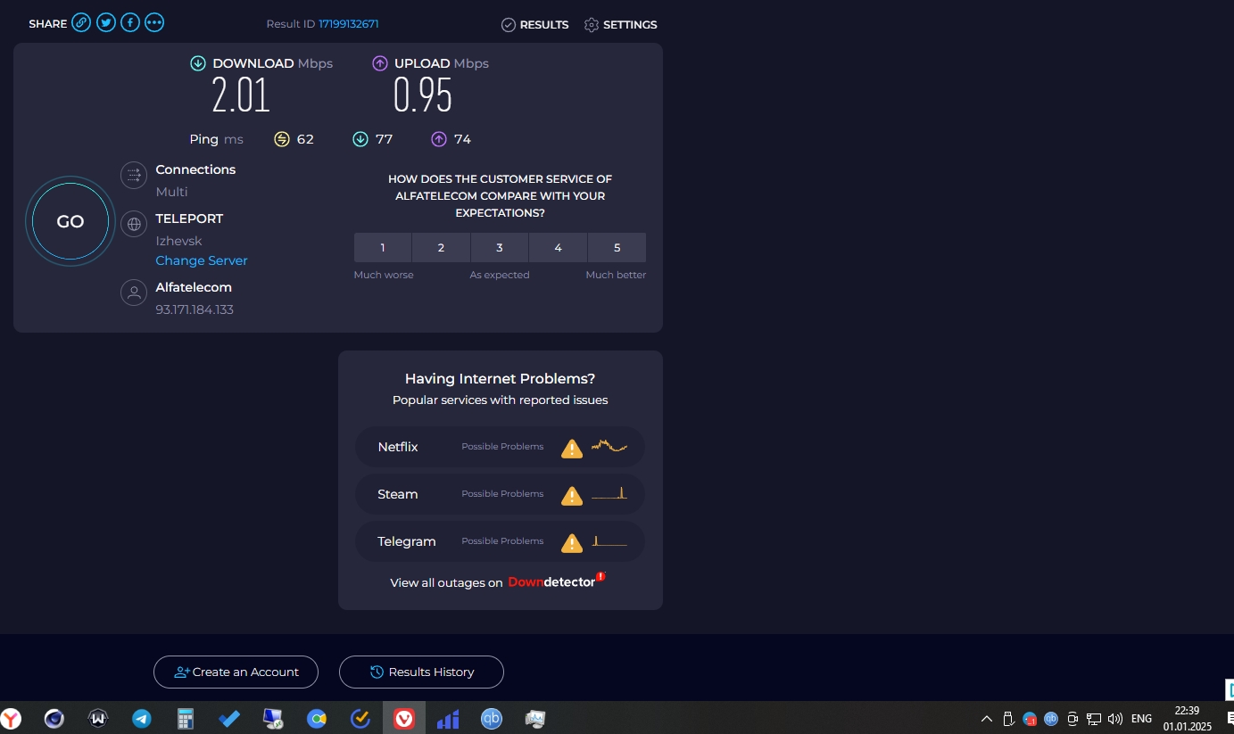Share result on Twitter
Screen dimensions: 1234x734
pos(106,23)
